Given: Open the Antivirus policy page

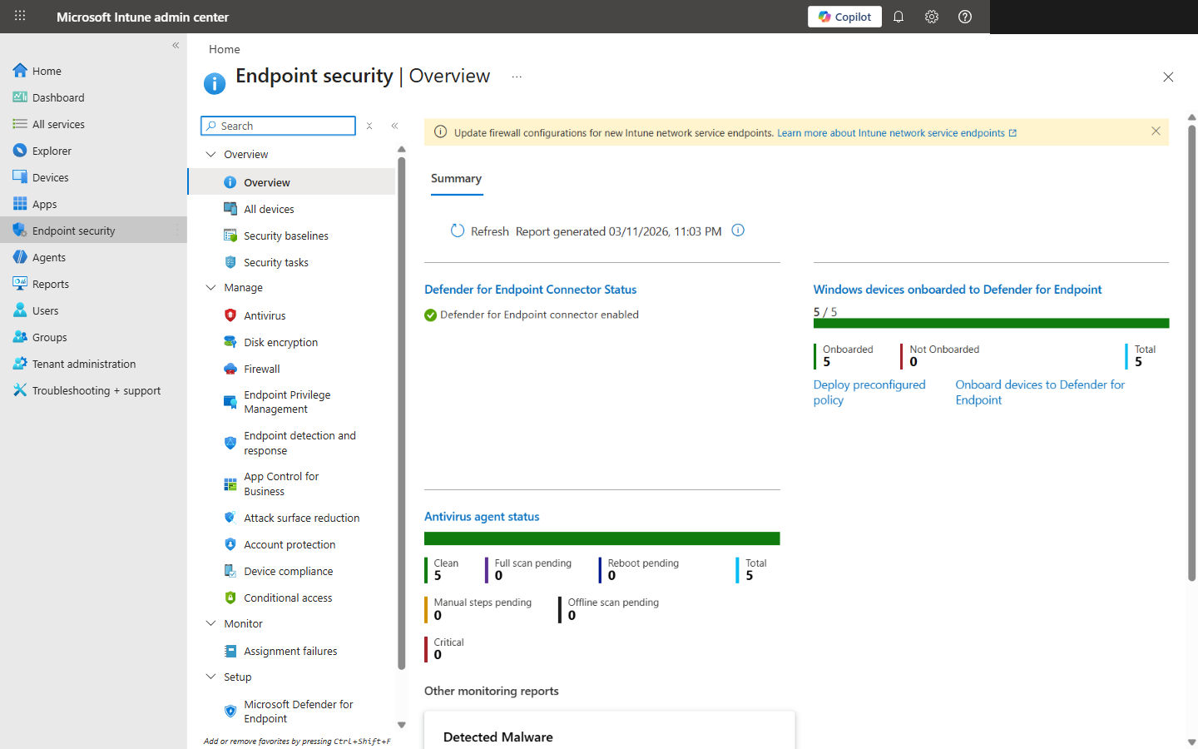Looking at the screenshot, I should (x=265, y=315).
